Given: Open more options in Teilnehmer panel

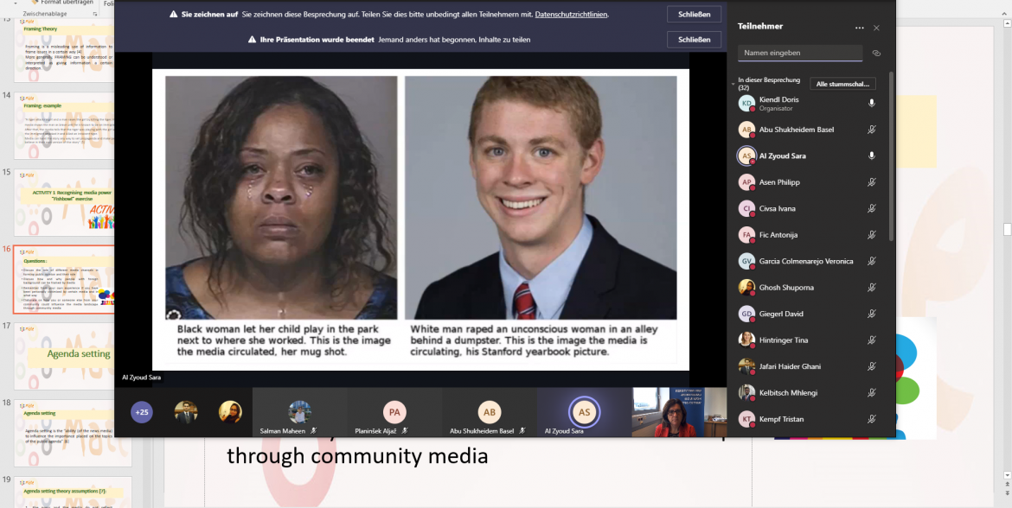Looking at the screenshot, I should [x=859, y=28].
